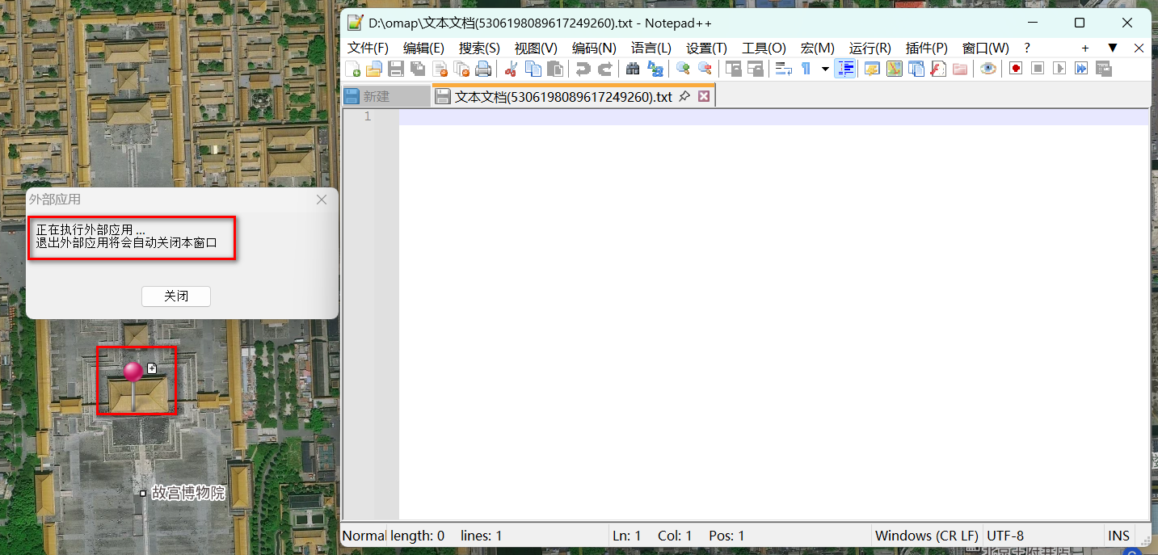The image size is (1158, 555).
Task: Click line 1 in the editor area
Action: [773, 117]
